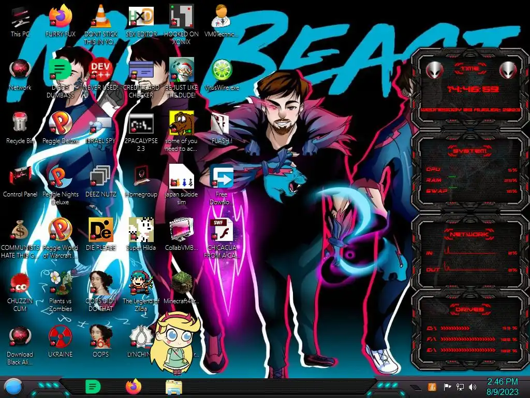
Task: Click the NETWORK header in the widget
Action: click(469, 234)
